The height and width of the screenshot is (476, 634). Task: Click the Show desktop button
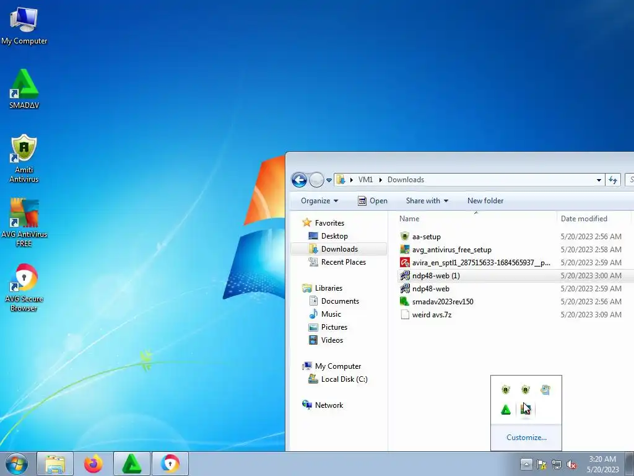pos(630,464)
